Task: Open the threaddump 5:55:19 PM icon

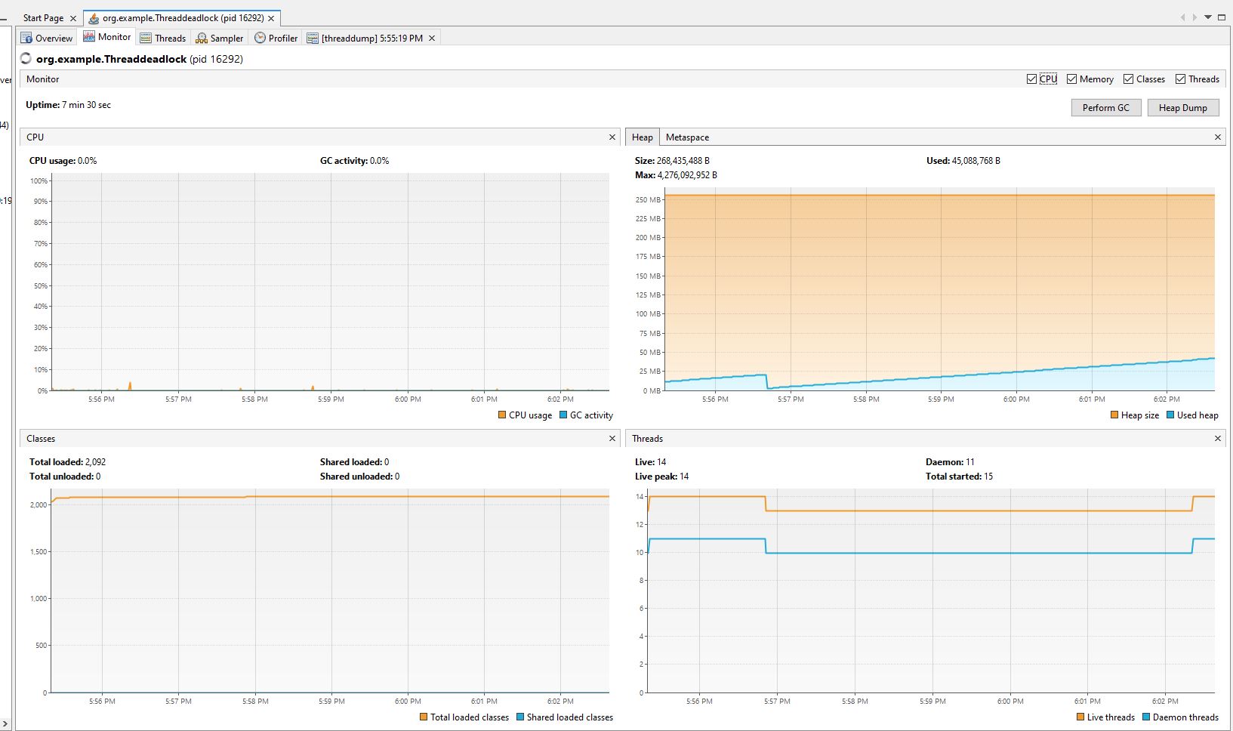Action: pyautogui.click(x=312, y=37)
